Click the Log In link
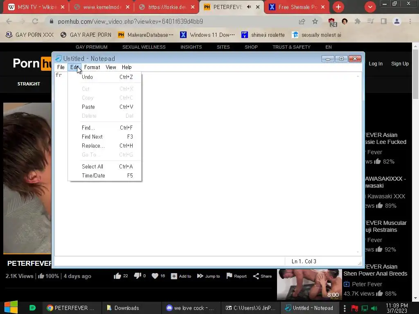419x314 pixels. click(x=376, y=64)
